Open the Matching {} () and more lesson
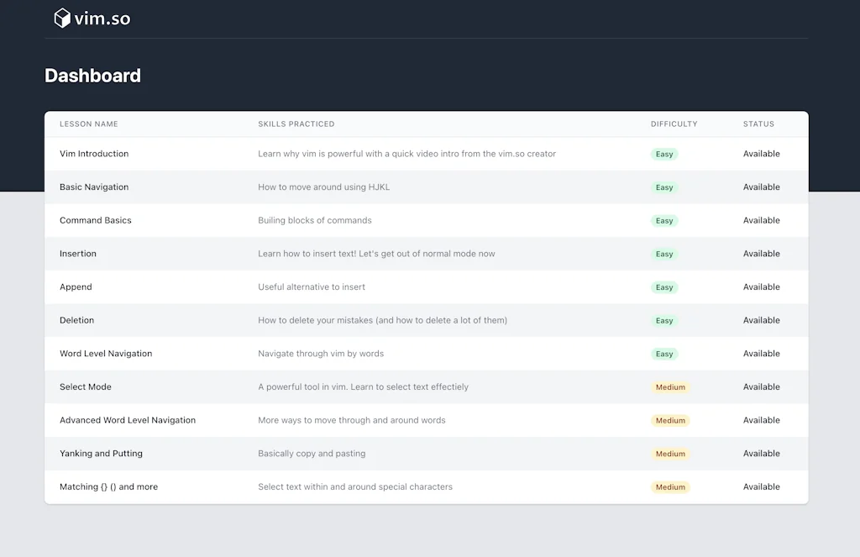 click(x=109, y=486)
